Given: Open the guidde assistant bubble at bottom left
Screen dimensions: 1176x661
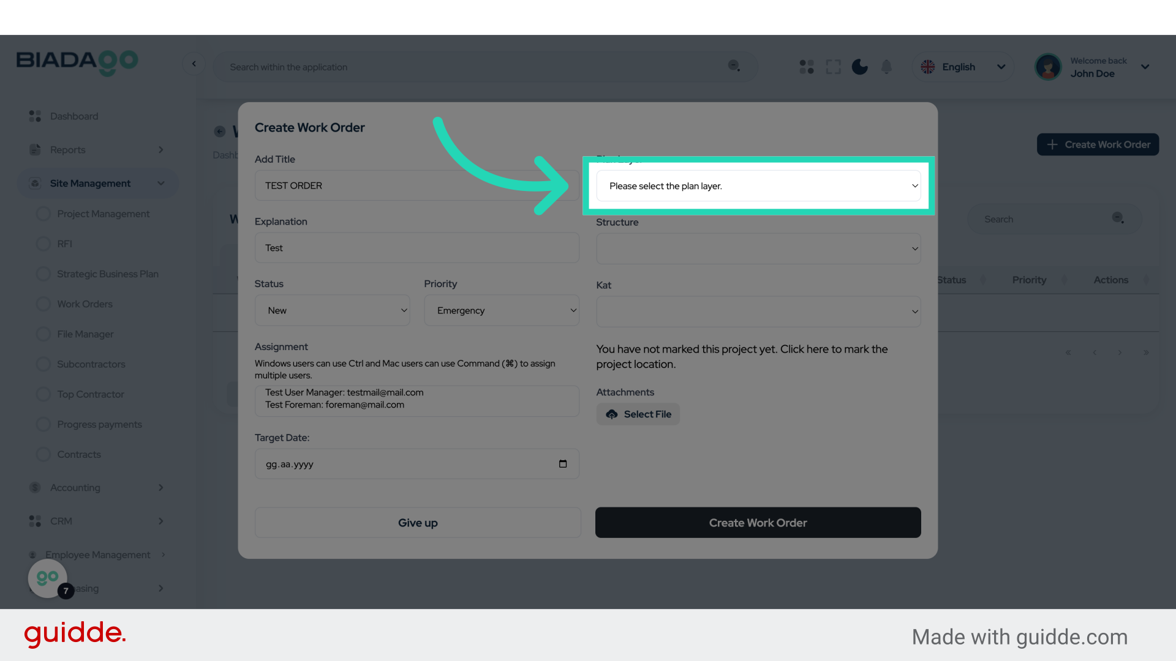Looking at the screenshot, I should (47, 578).
